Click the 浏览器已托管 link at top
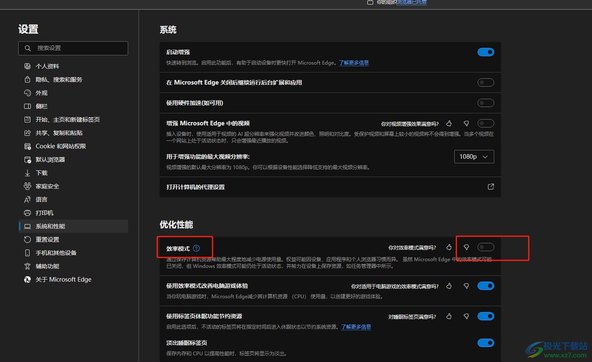592x362 pixels. coord(411,2)
